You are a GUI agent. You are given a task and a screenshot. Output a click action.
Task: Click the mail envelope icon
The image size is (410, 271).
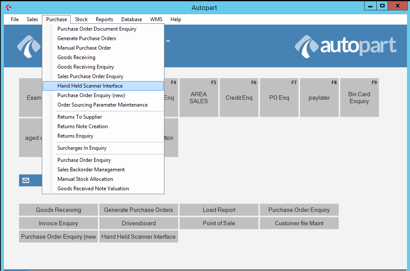(26, 180)
